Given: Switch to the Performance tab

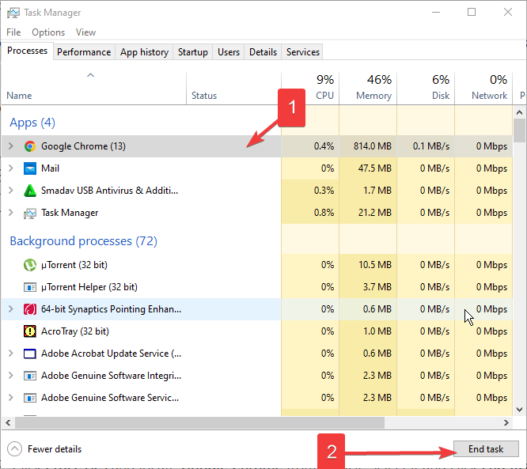Looking at the screenshot, I should [x=84, y=52].
